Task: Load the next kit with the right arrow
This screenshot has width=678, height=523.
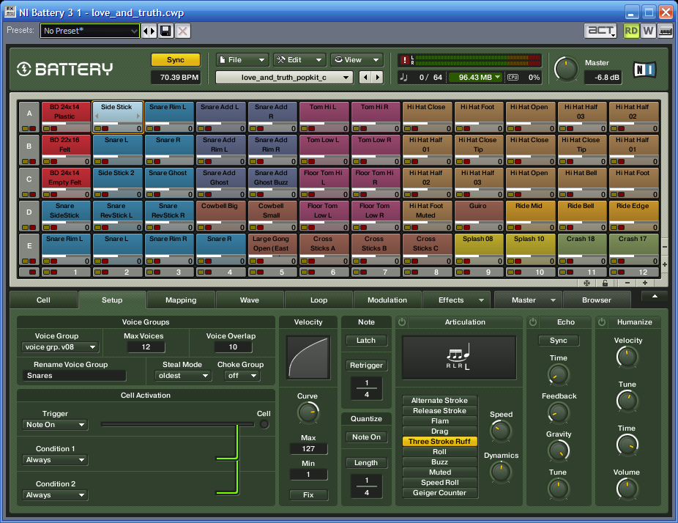Action: click(378, 78)
